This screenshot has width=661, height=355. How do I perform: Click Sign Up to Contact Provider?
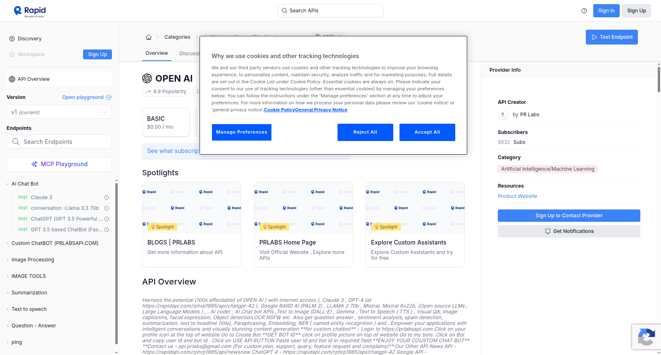569,216
